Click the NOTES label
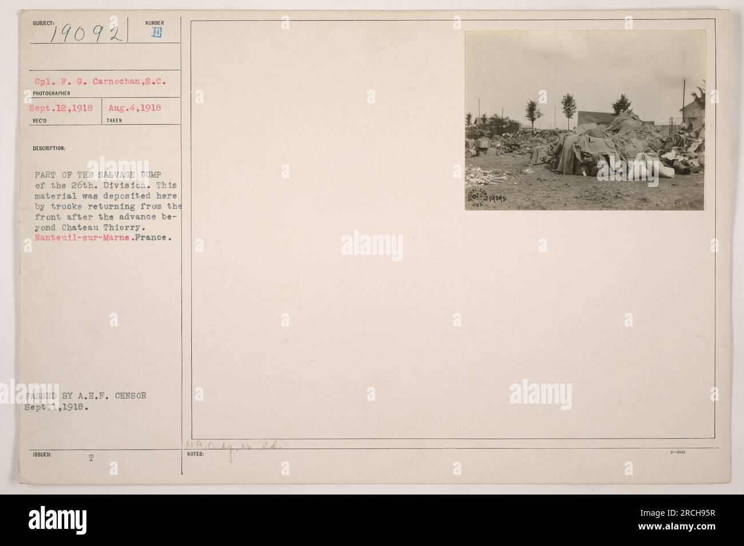744x546 pixels. tap(195, 455)
